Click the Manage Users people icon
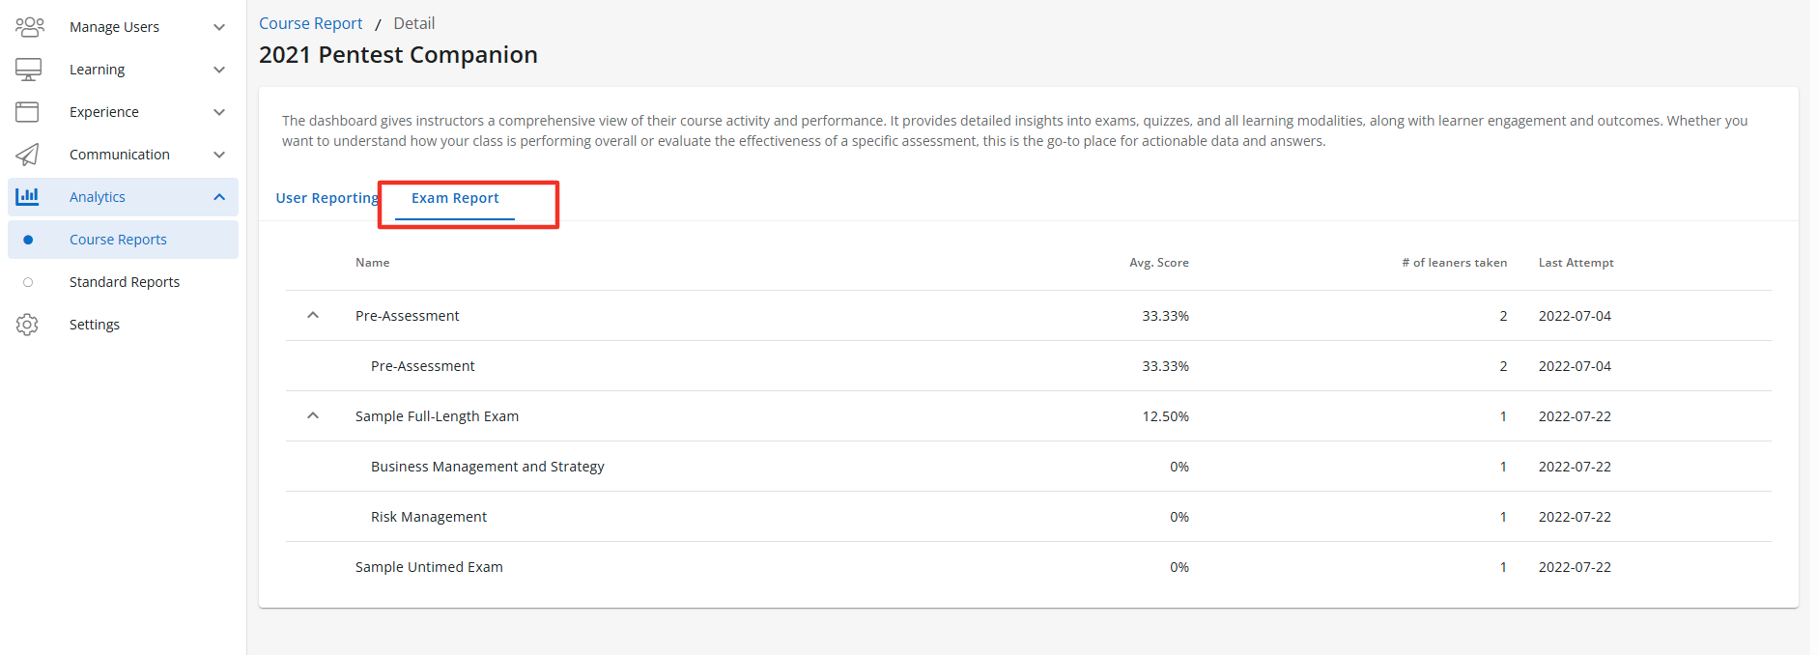Screen dimensions: 1818x655 tap(29, 27)
